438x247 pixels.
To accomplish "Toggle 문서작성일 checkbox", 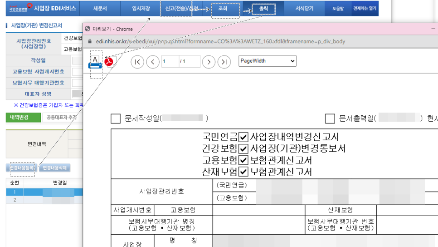I will click(116, 119).
